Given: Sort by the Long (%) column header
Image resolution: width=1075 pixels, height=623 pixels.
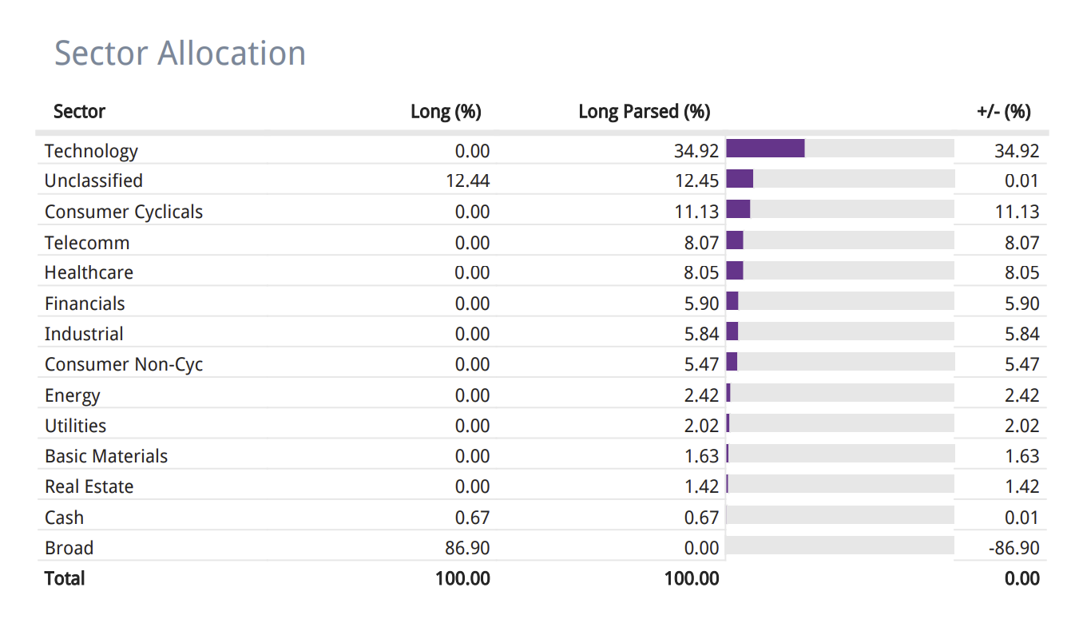Looking at the screenshot, I should point(446,111).
